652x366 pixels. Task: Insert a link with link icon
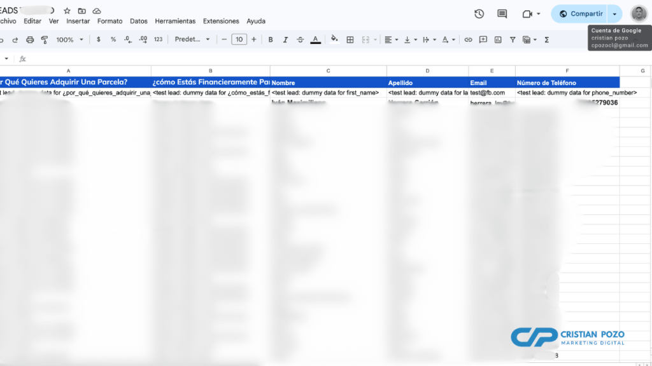468,39
